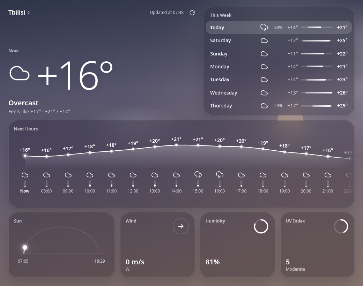Screen dimensions: 363x286
Task: Click the cloud icon in Tuesday row
Action: [x=264, y=80]
